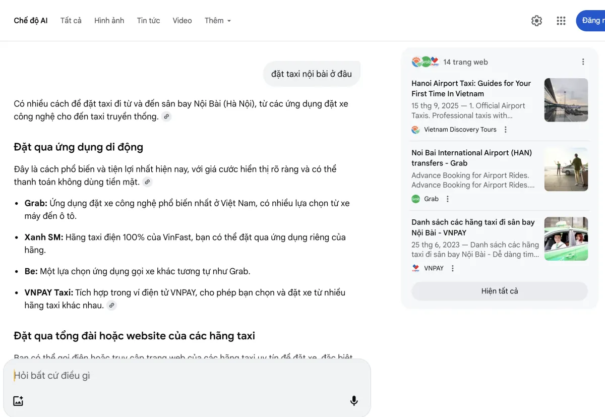Click the link icon after 'taxi truyền thống.'

tap(166, 116)
